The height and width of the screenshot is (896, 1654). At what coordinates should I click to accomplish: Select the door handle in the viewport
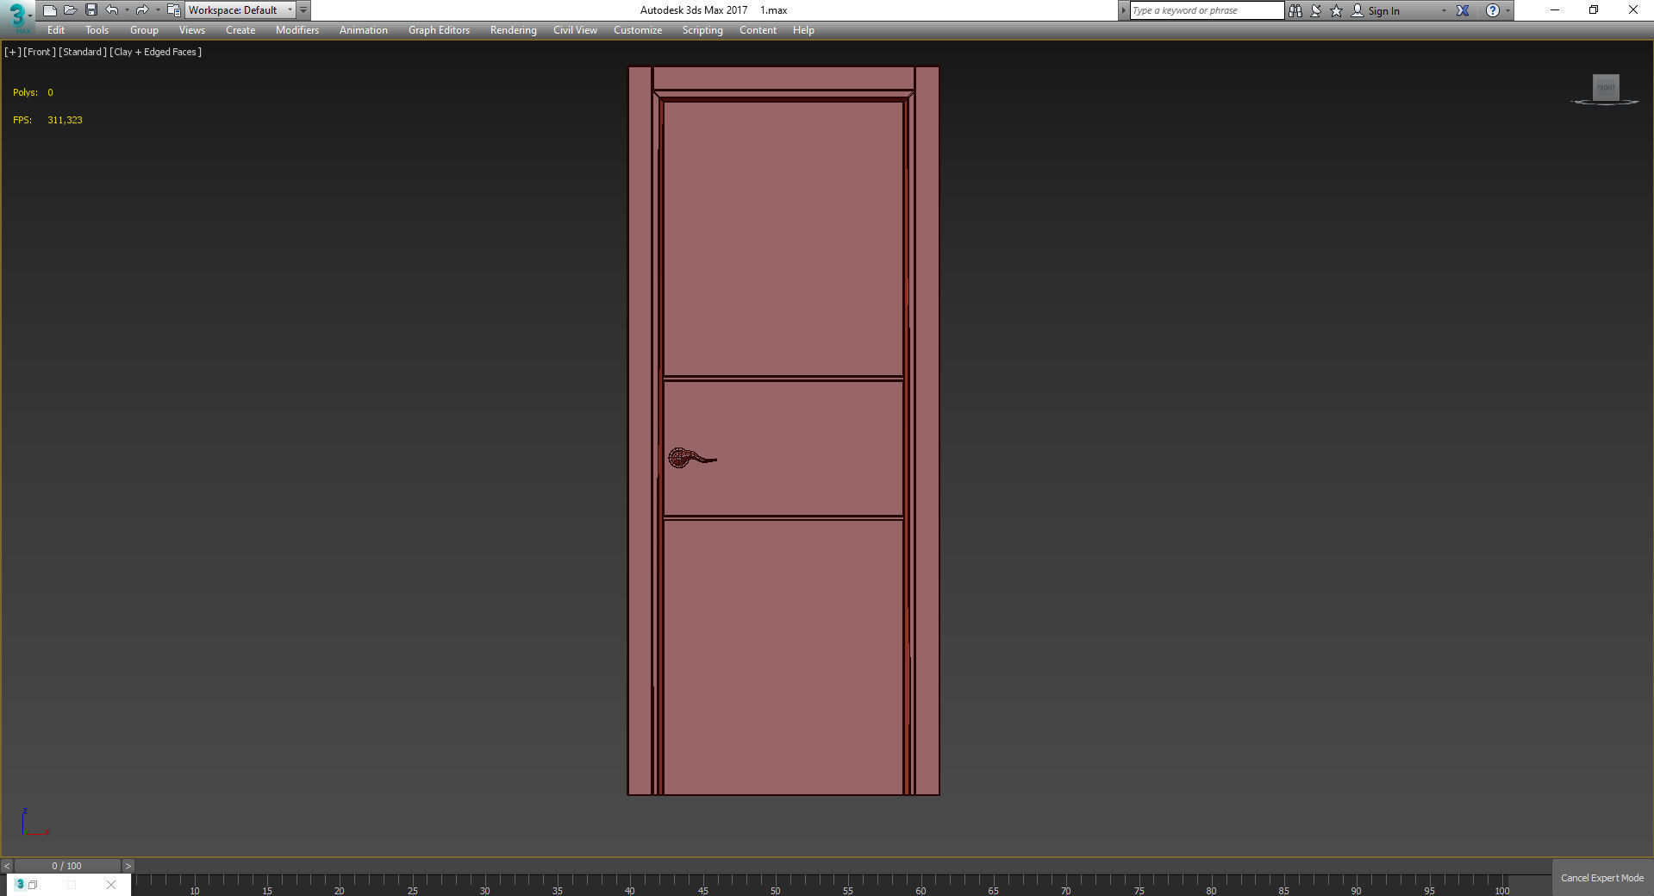click(691, 458)
